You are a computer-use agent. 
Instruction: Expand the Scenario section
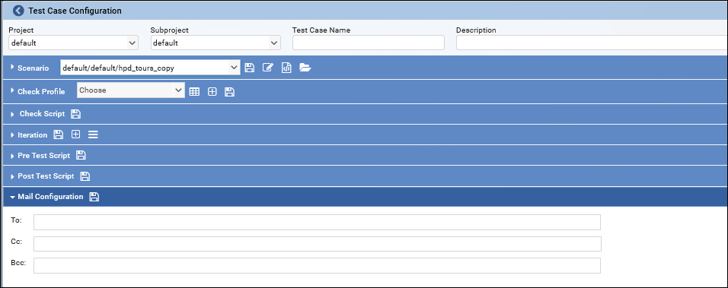12,67
